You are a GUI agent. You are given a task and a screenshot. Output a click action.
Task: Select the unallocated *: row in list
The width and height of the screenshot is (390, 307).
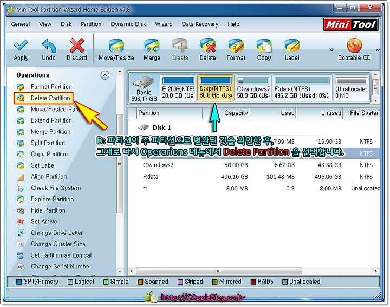pyautogui.click(x=253, y=188)
